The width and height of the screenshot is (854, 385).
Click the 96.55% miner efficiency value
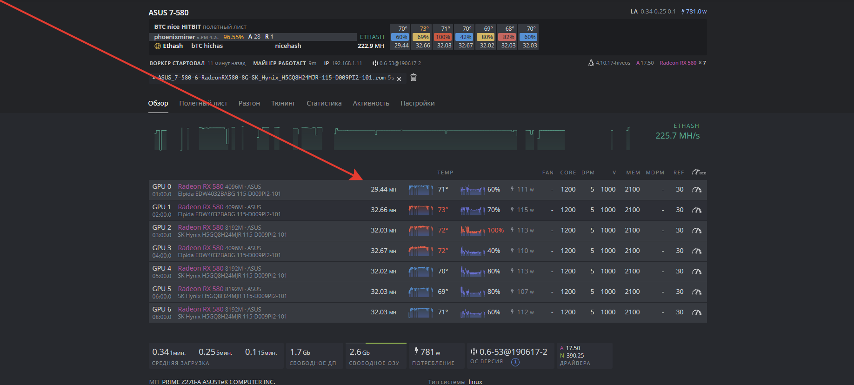point(234,37)
